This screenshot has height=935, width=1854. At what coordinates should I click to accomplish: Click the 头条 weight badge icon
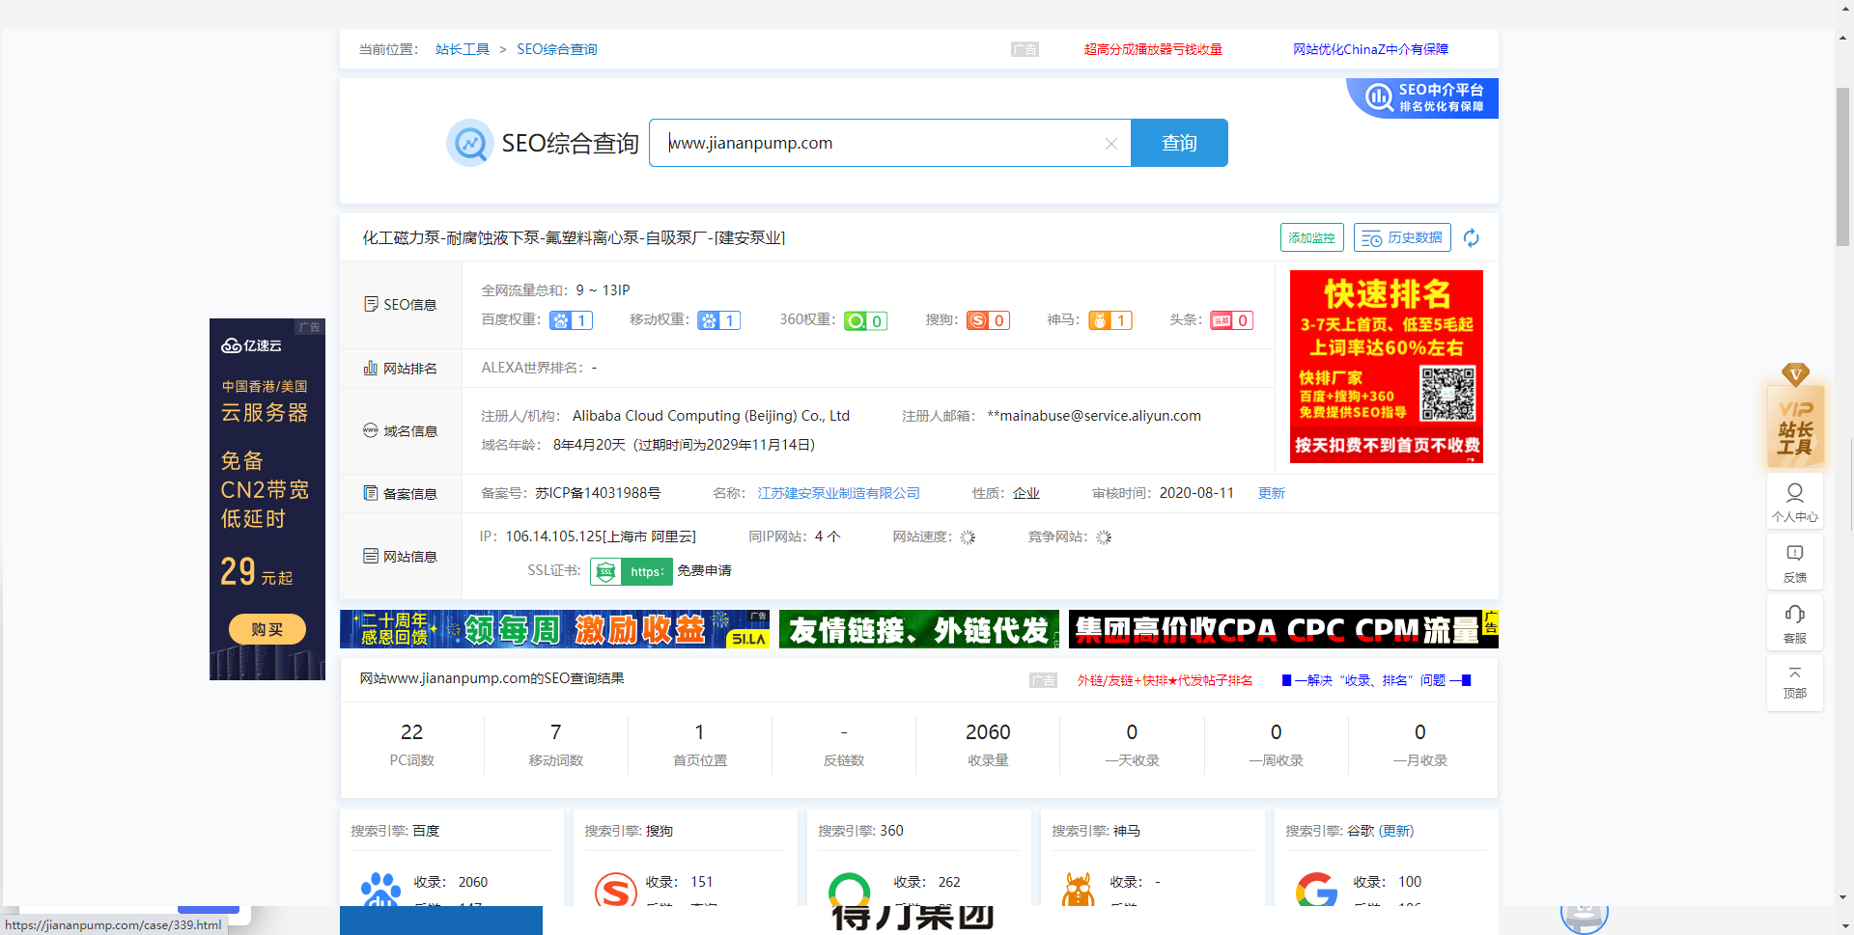click(x=1232, y=320)
